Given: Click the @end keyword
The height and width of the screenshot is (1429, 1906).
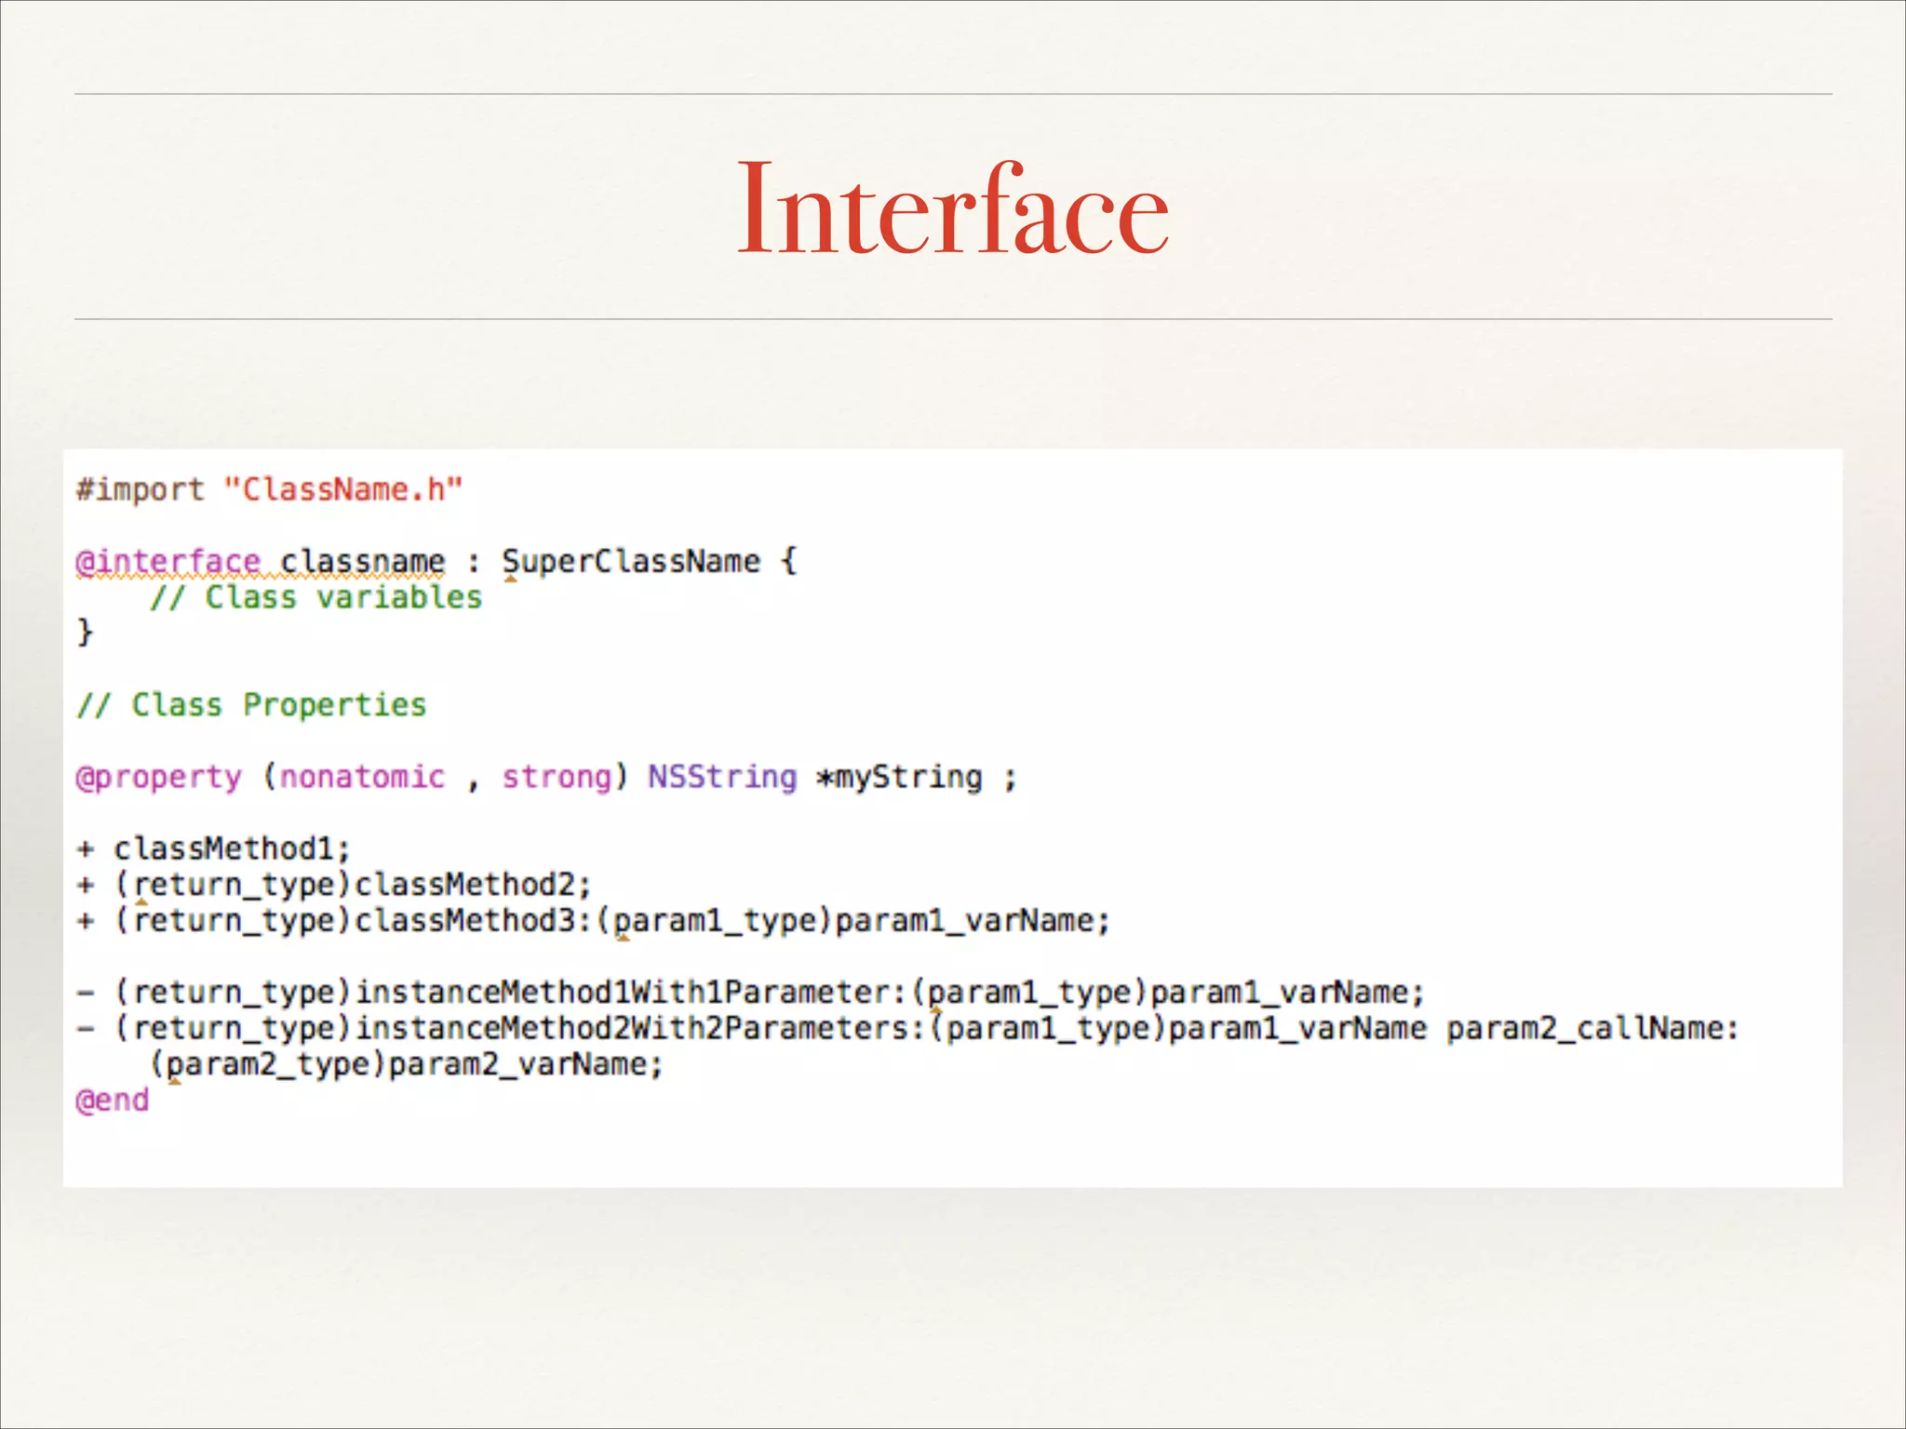Looking at the screenshot, I should 113,1101.
